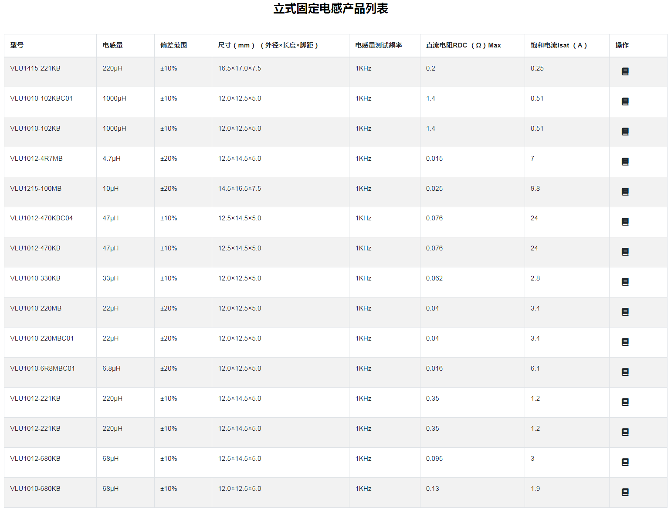Open details icon in VLU1010-330KB row
The image size is (671, 510).
625,282
